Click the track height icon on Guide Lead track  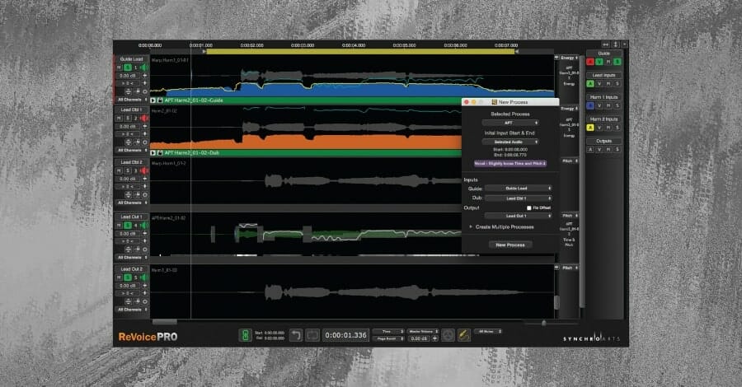129,91
